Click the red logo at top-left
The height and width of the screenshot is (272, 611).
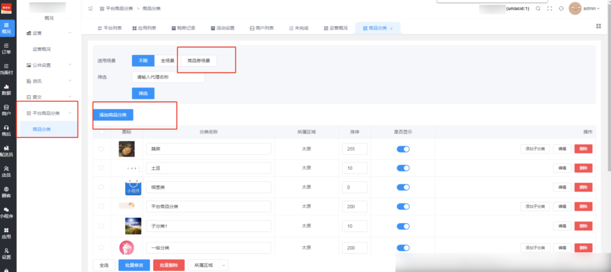point(7,8)
